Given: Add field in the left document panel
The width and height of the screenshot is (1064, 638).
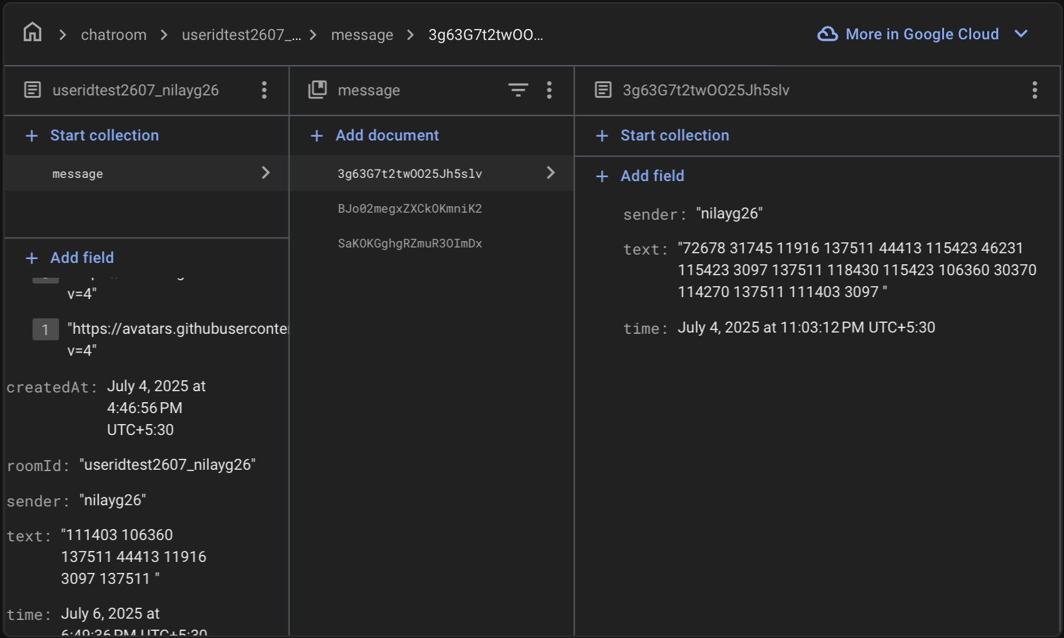Looking at the screenshot, I should 82,258.
